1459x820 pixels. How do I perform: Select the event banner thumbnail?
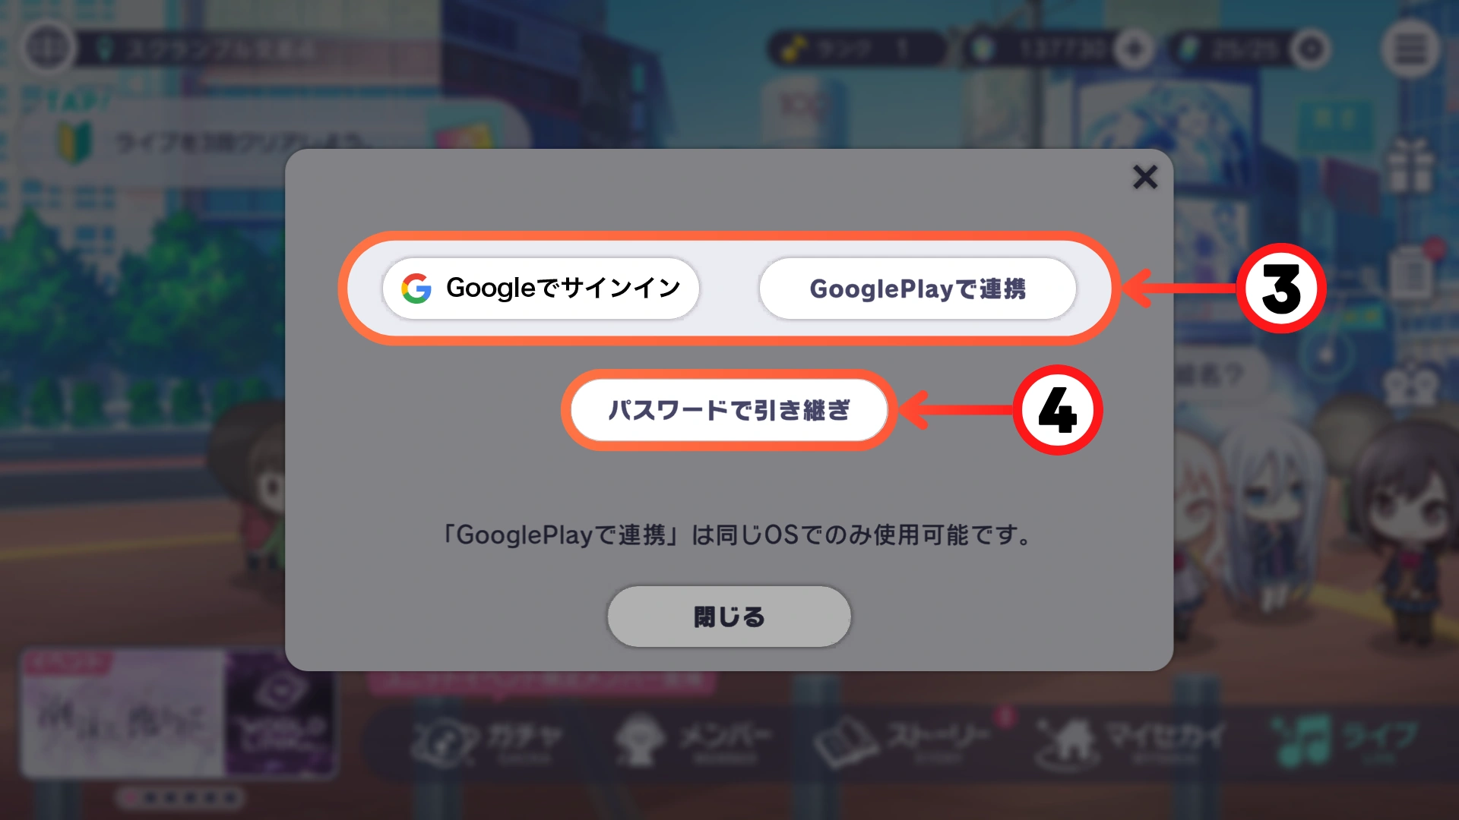179,712
